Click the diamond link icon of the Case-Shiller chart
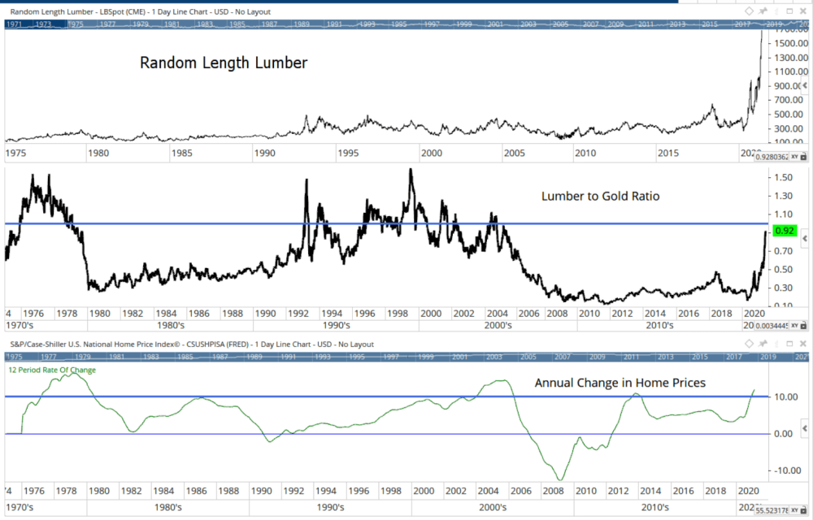This screenshot has width=813, height=520. [x=750, y=344]
